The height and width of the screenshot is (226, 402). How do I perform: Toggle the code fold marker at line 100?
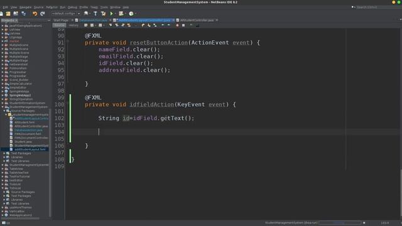point(68,103)
